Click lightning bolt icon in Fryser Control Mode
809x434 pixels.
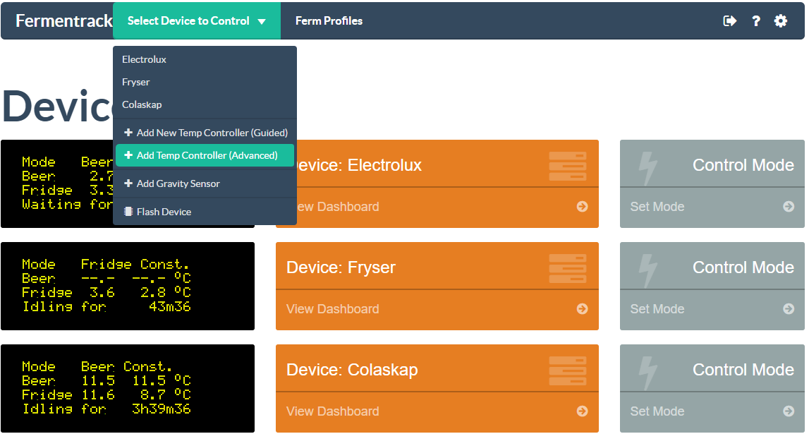[x=647, y=270]
